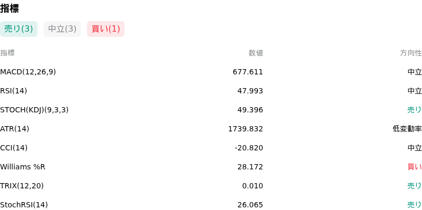Click the red 買い label for Williams %R
Viewport: 422px width, 210px height.
415,167
